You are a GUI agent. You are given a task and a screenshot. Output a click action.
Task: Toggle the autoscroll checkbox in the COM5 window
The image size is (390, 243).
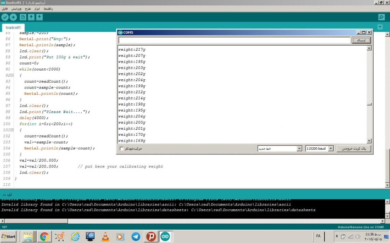[x=122, y=149]
